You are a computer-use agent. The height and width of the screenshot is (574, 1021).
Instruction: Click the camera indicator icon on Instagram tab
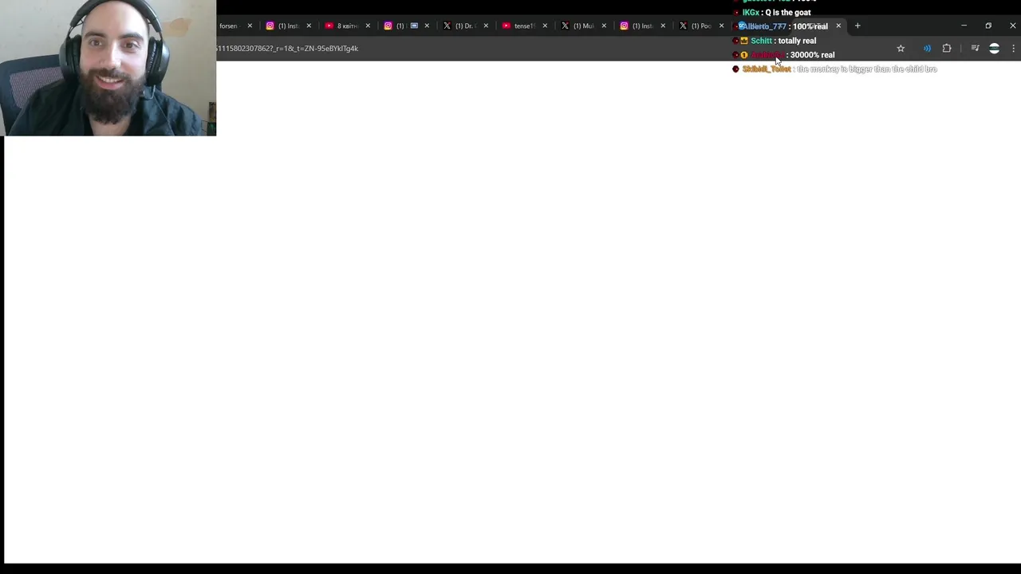(x=414, y=26)
